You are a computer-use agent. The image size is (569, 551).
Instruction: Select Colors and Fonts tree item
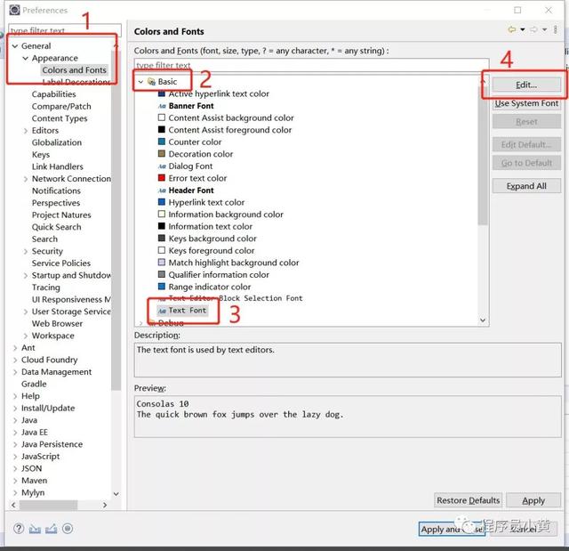pyautogui.click(x=75, y=70)
